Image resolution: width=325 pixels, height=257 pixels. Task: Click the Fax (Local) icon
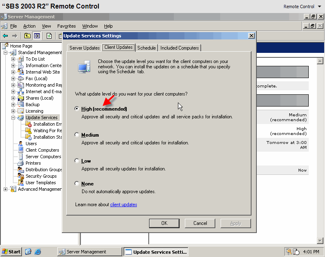coord(21,78)
